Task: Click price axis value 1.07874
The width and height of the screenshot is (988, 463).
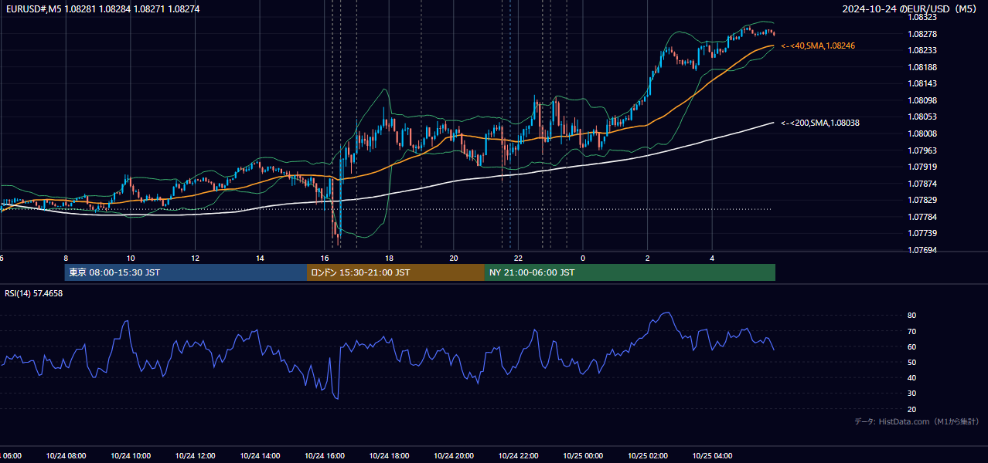Action: coord(924,184)
